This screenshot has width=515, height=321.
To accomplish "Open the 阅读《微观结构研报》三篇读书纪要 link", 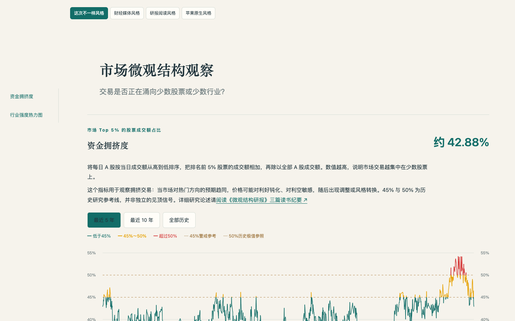I will coord(261,200).
